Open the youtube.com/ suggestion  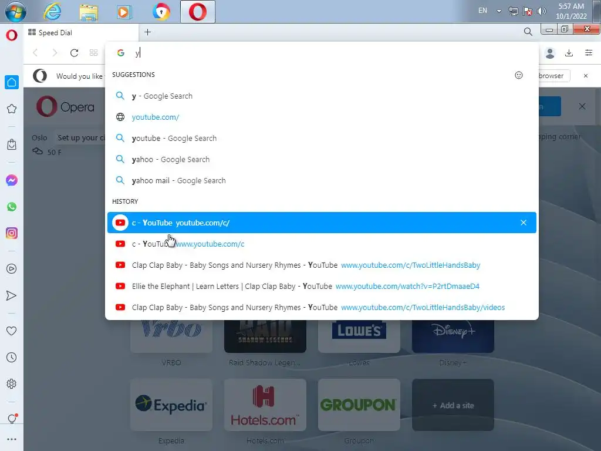click(322, 117)
